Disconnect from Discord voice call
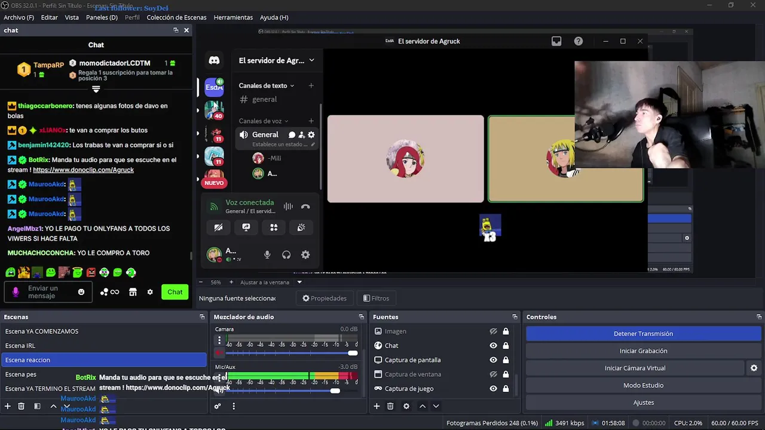Image resolution: width=765 pixels, height=430 pixels. (305, 207)
